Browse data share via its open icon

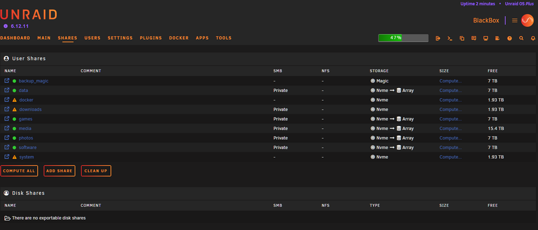click(x=7, y=90)
